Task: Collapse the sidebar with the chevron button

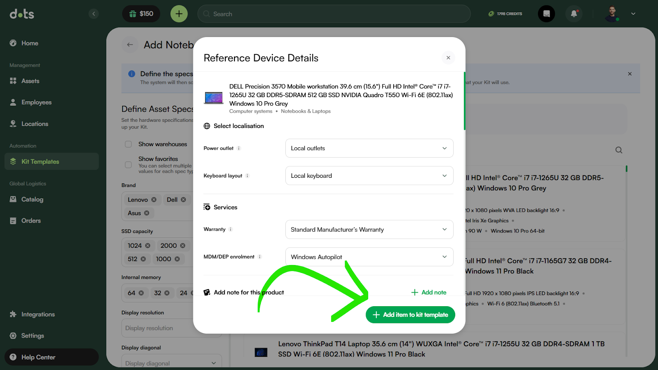Action: click(94, 14)
